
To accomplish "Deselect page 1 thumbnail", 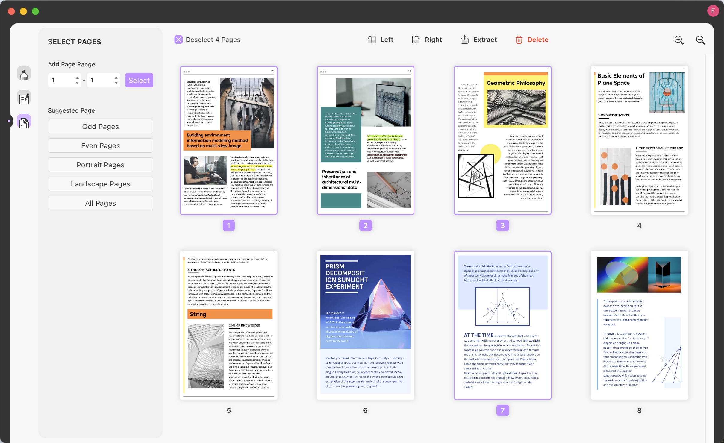I will coord(228,140).
